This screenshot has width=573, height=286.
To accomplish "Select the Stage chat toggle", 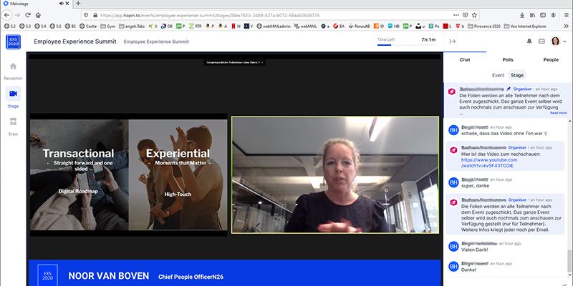I will [517, 75].
